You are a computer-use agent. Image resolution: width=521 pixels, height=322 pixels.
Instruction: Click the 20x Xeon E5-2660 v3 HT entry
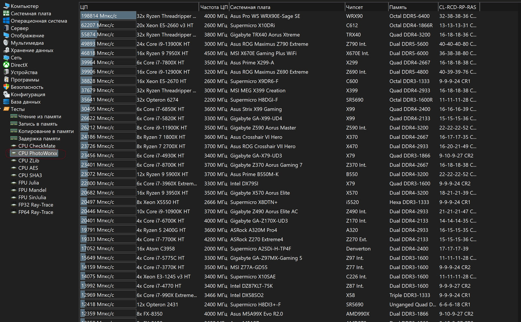(165, 25)
